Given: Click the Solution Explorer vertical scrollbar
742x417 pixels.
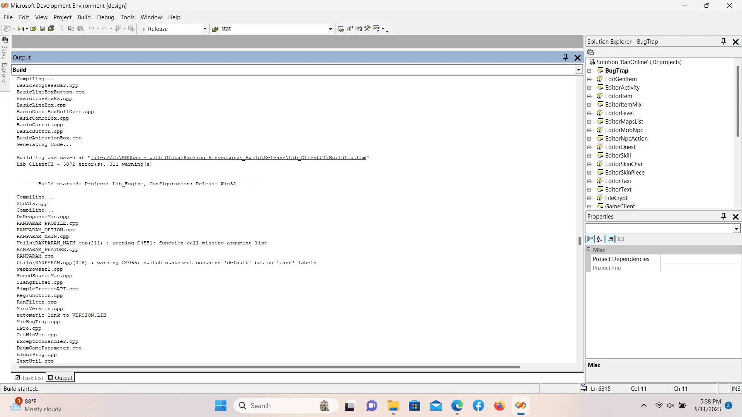Looking at the screenshot, I should 737,101.
